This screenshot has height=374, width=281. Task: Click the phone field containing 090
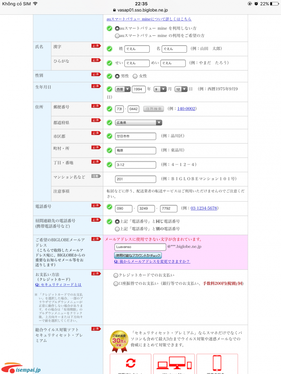(124, 208)
